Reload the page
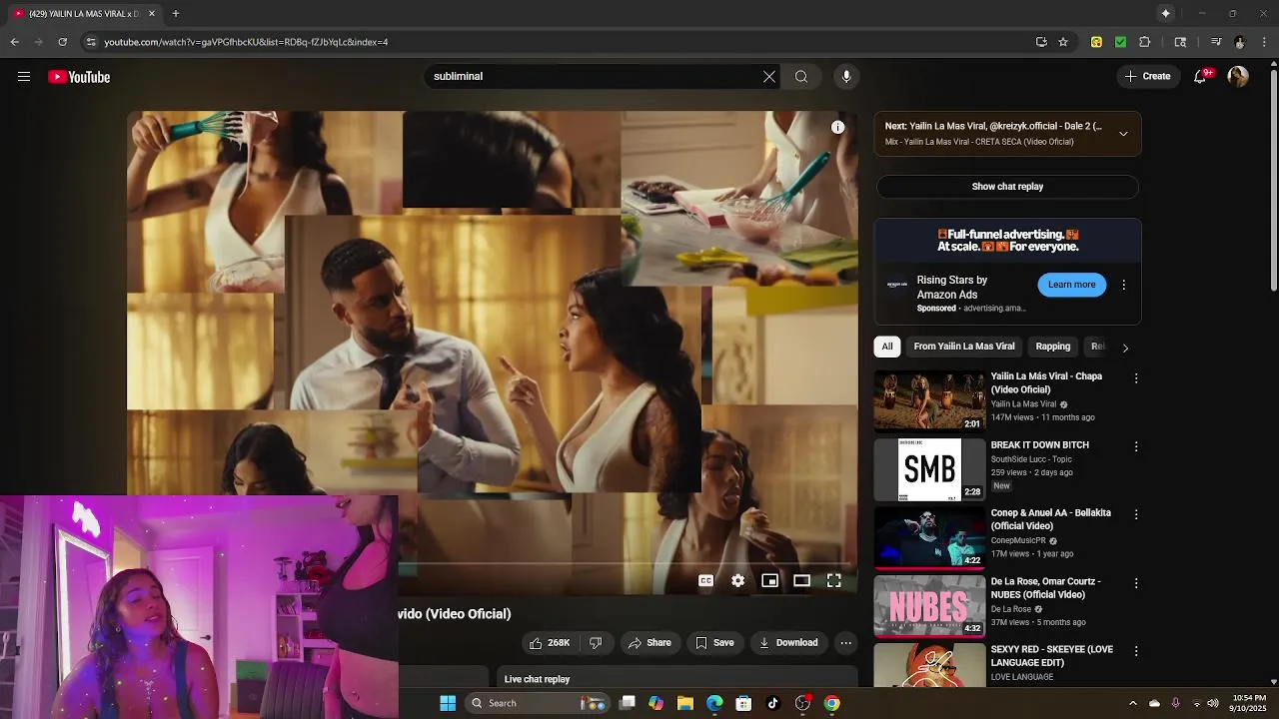The height and width of the screenshot is (719, 1279). tap(62, 42)
